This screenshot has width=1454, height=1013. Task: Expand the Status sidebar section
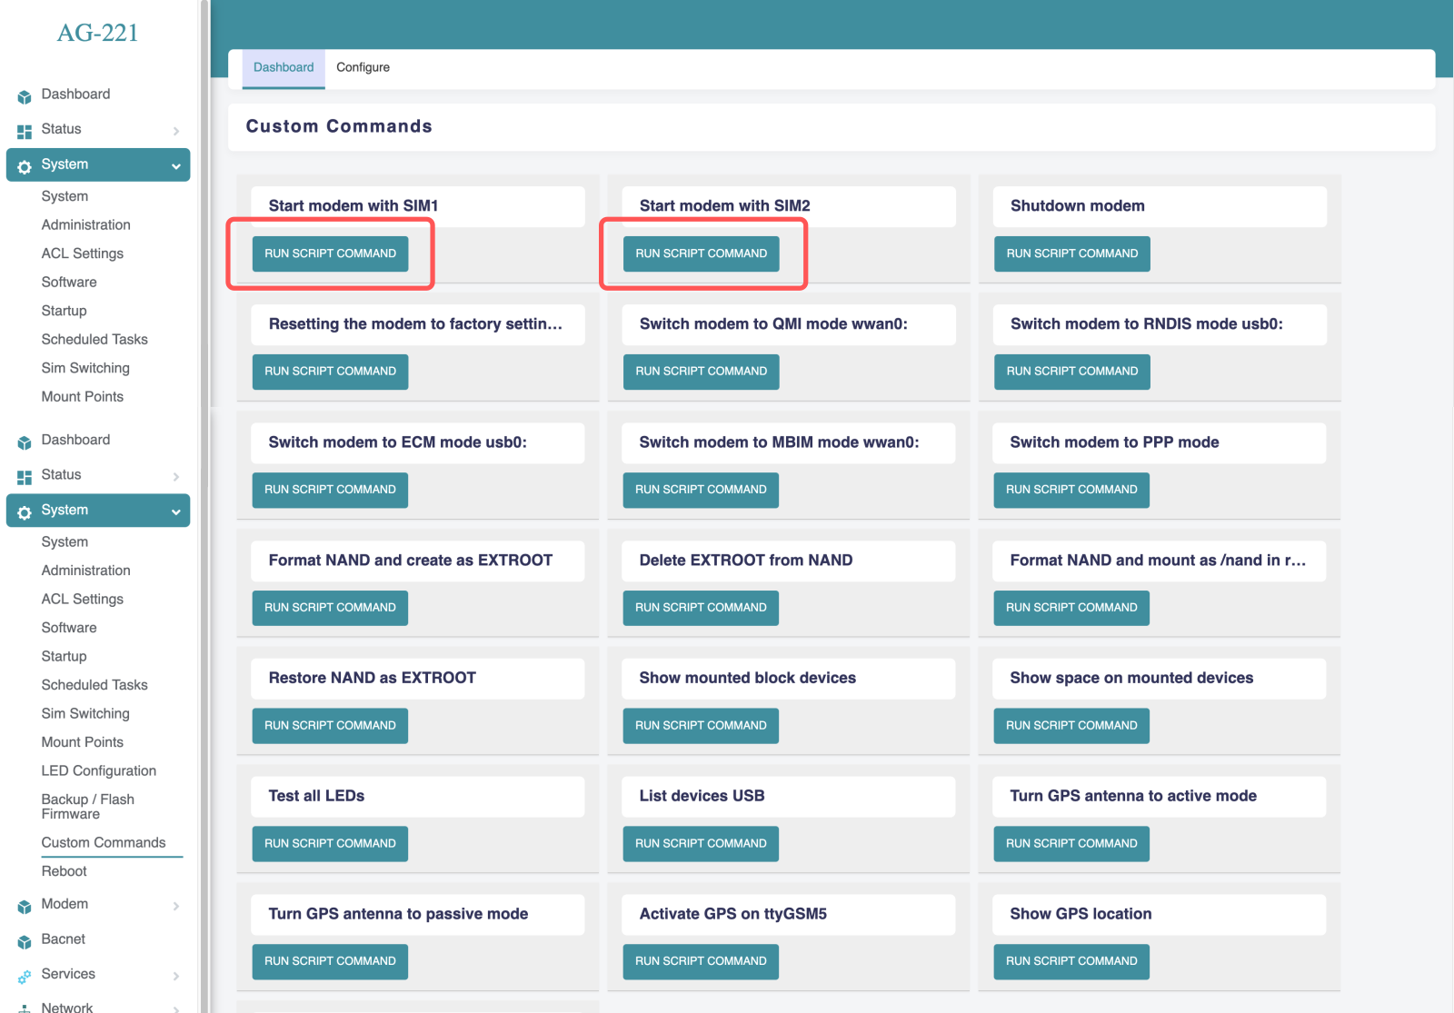[x=175, y=130]
